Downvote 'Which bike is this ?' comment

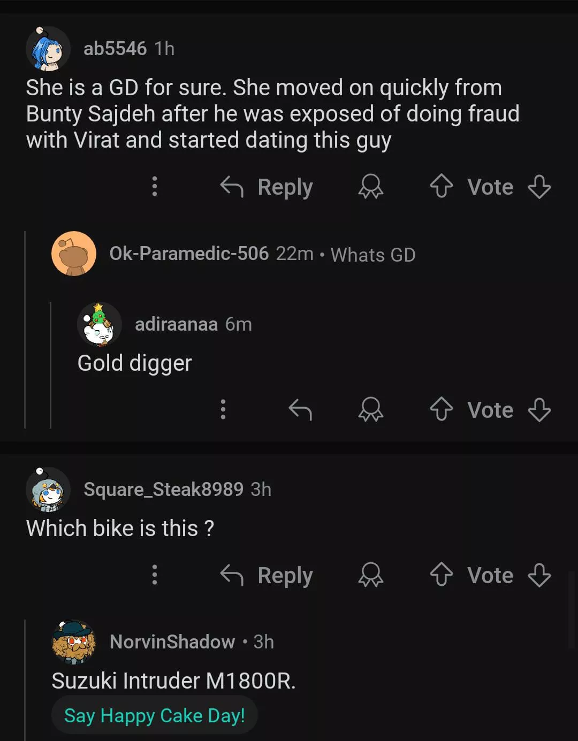(x=539, y=575)
